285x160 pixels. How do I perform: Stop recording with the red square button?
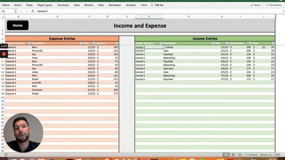(x=4, y=54)
